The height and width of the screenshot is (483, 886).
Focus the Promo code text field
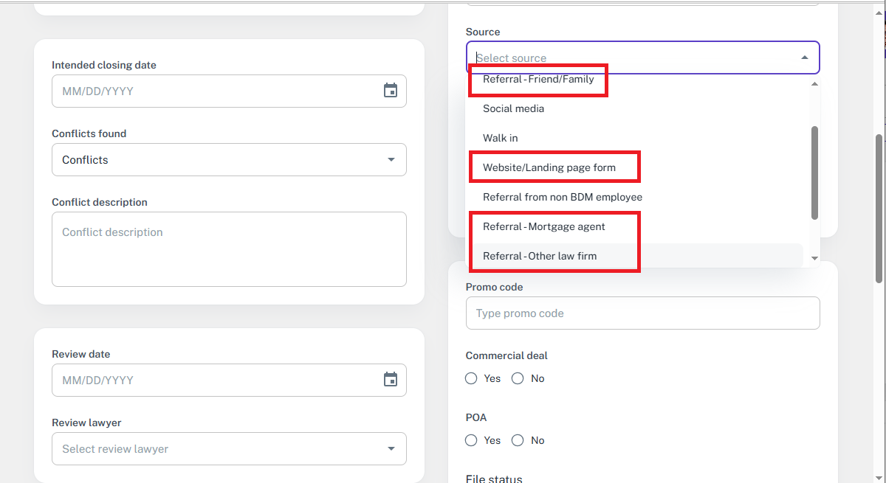point(642,313)
